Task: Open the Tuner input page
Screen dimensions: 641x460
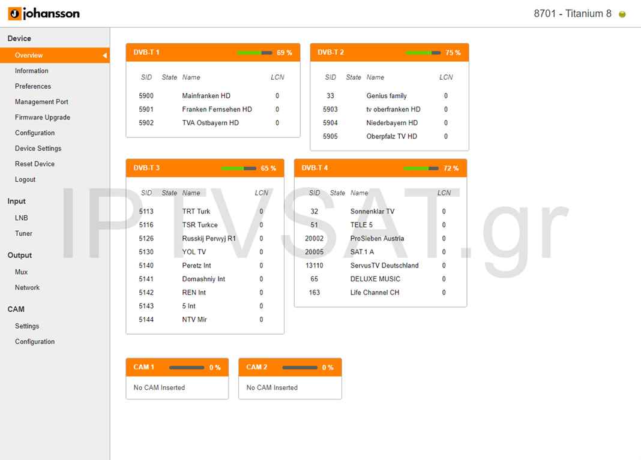Action: (23, 233)
